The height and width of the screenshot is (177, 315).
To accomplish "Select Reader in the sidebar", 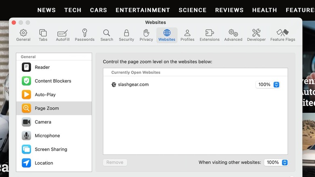I will click(54, 67).
